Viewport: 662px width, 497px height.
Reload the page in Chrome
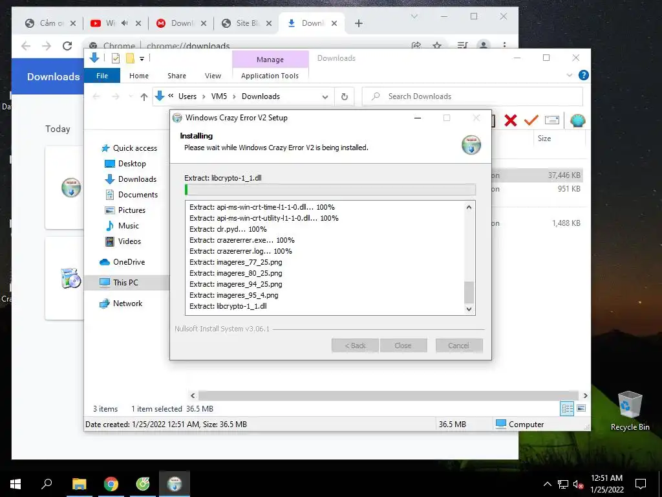67,46
